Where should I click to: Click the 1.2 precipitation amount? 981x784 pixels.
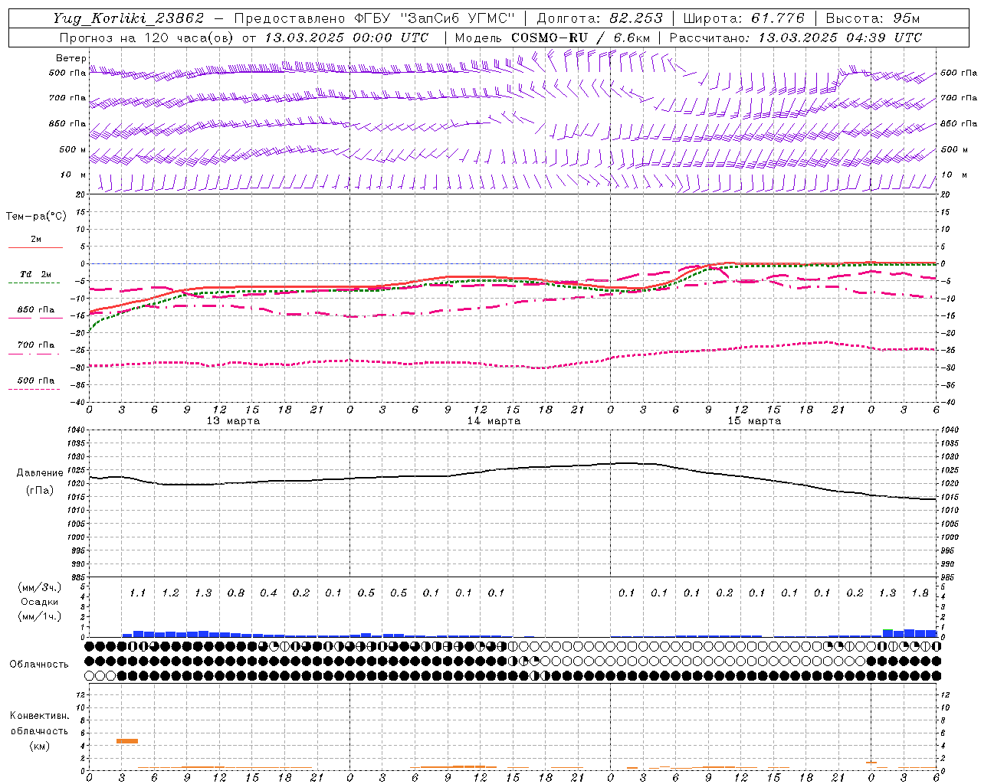[x=170, y=593]
